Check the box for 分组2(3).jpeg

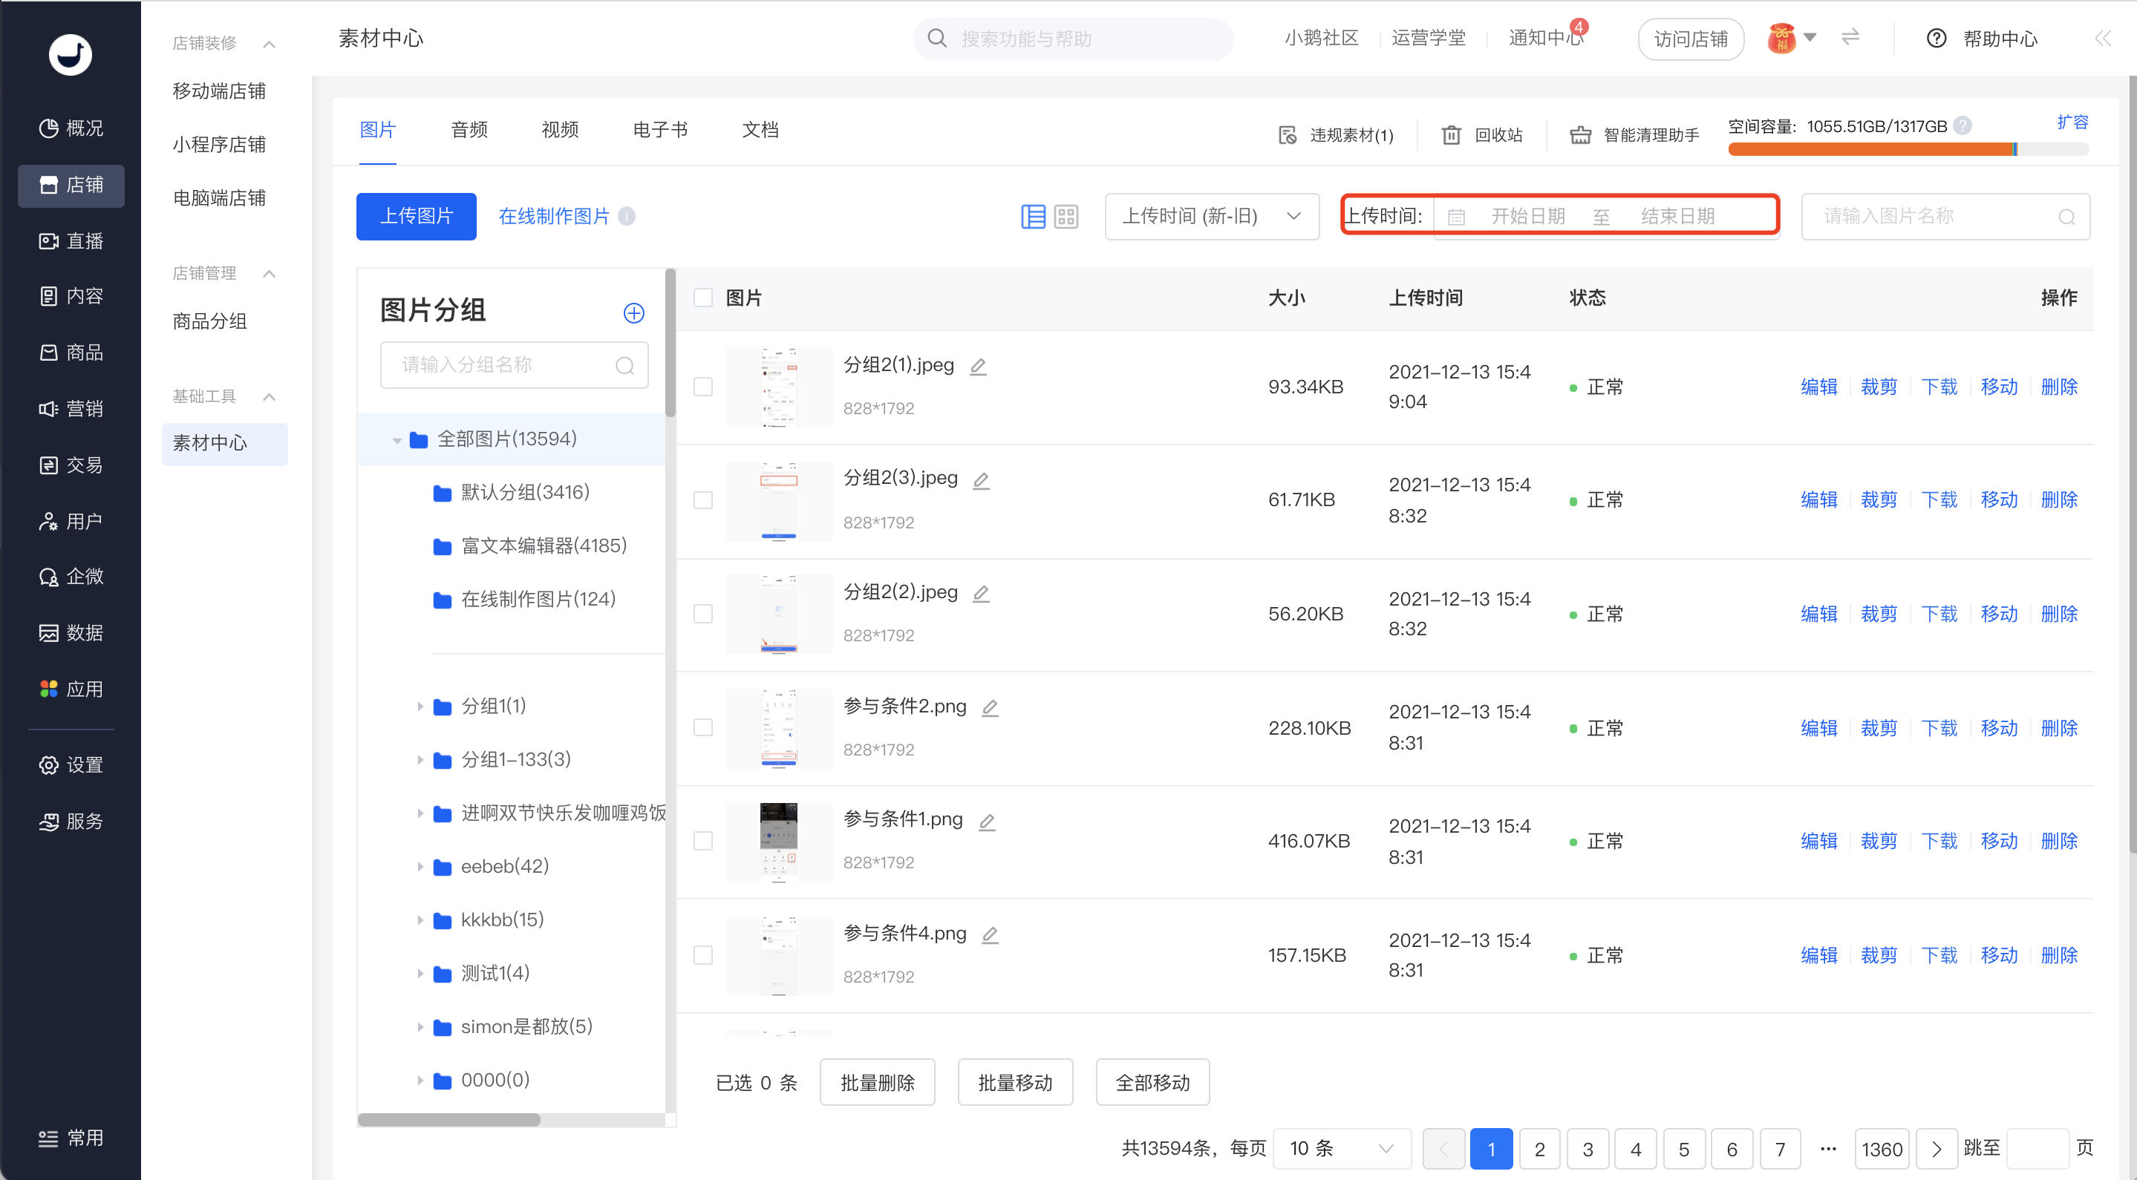(x=702, y=500)
